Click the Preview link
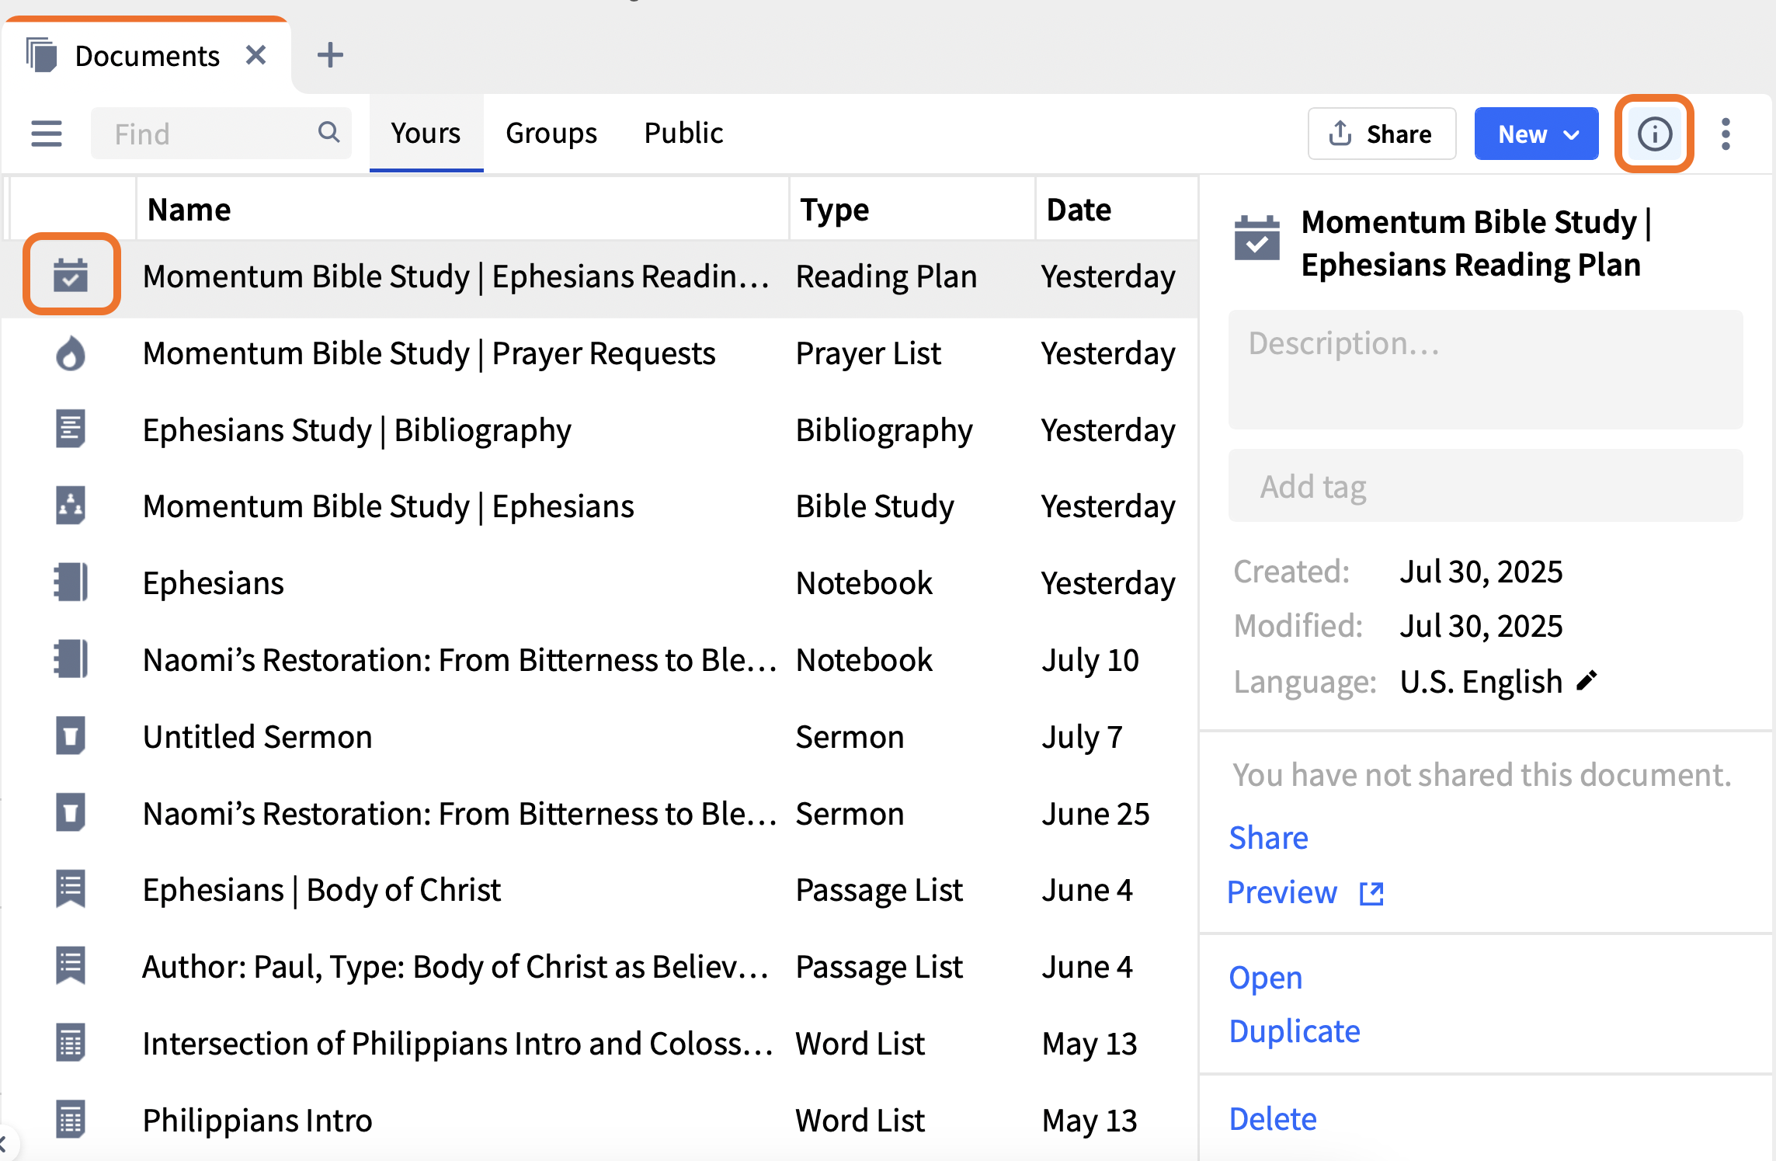 (x=1282, y=892)
